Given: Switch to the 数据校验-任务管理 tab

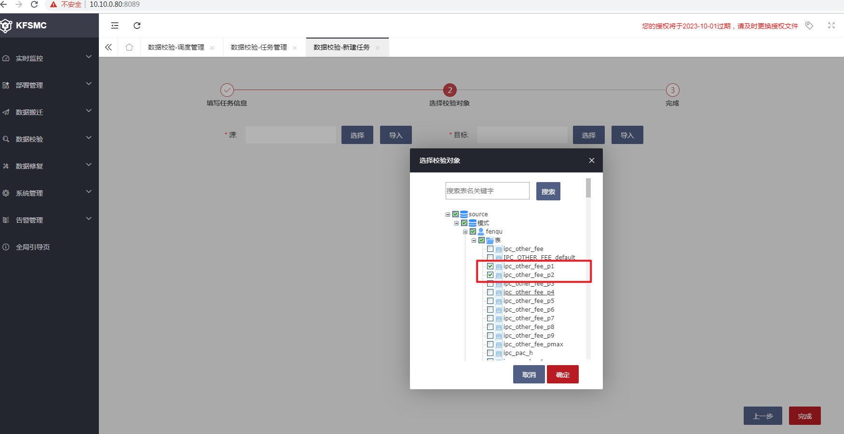Looking at the screenshot, I should (259, 47).
